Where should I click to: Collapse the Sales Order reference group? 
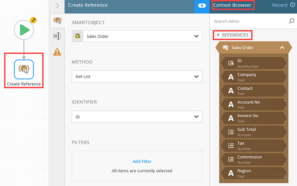coord(282,48)
